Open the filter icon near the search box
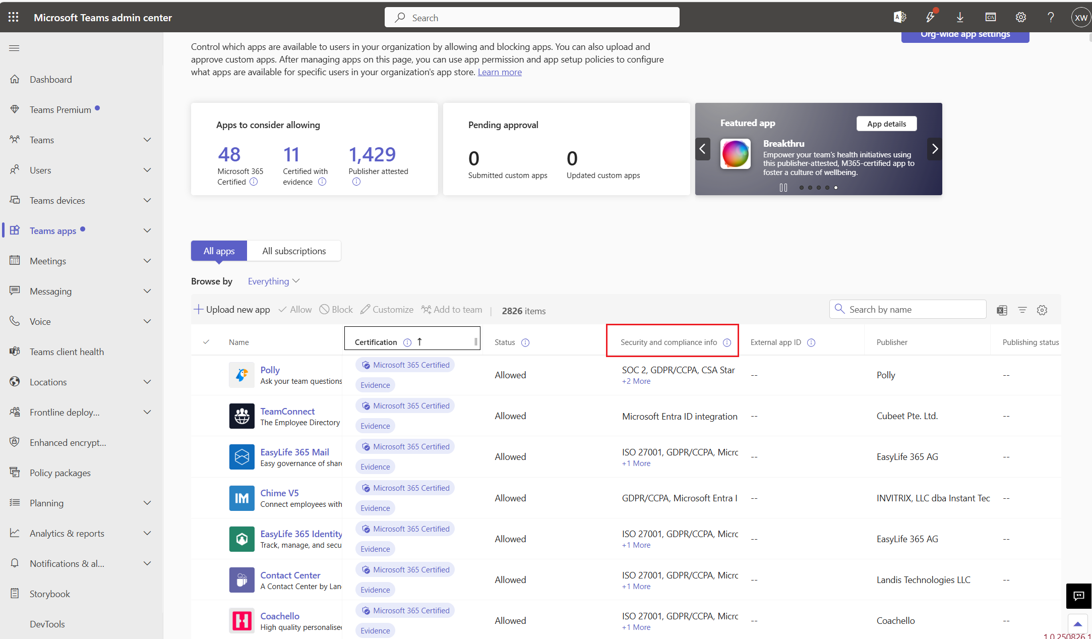The width and height of the screenshot is (1092, 639). 1022,310
